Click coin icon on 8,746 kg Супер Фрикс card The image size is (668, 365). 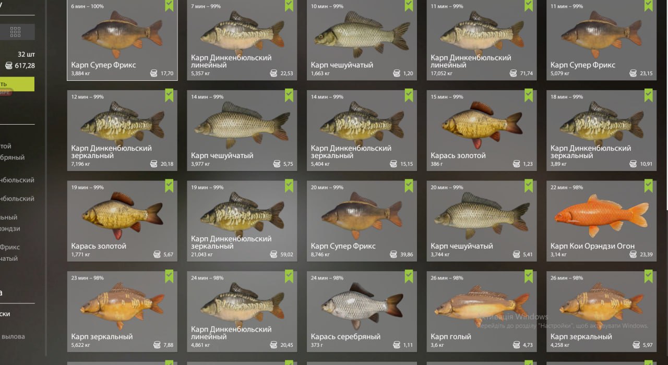click(393, 254)
